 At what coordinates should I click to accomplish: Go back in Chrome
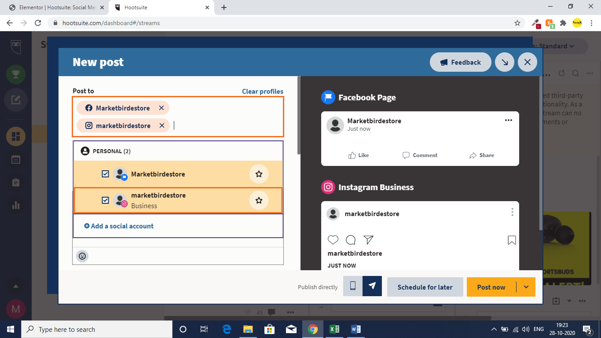(10, 23)
